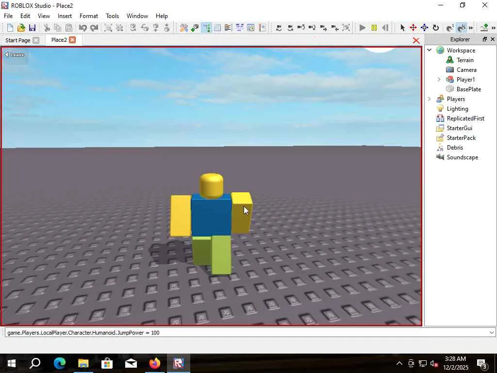Select Camera in Explorer
This screenshot has width=497, height=373.
(x=466, y=70)
